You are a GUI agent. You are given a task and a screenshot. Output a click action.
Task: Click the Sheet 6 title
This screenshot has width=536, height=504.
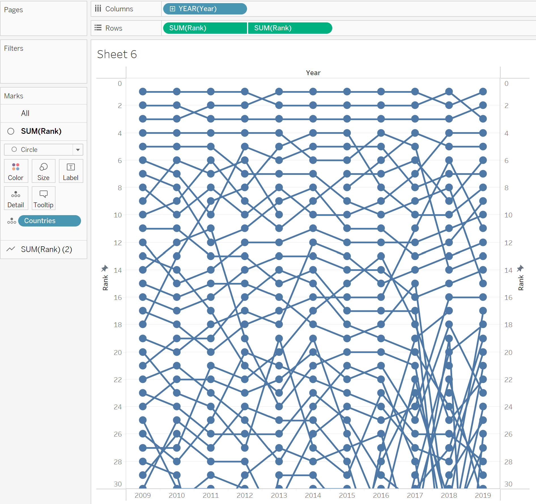click(117, 54)
